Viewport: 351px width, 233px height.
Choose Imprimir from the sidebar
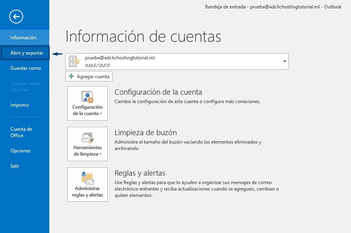click(x=24, y=105)
